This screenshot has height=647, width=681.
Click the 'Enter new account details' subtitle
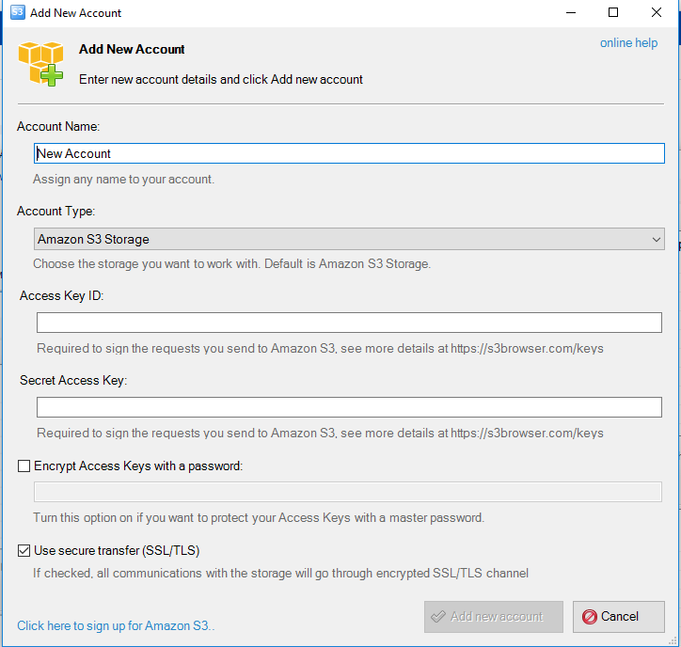coord(221,79)
